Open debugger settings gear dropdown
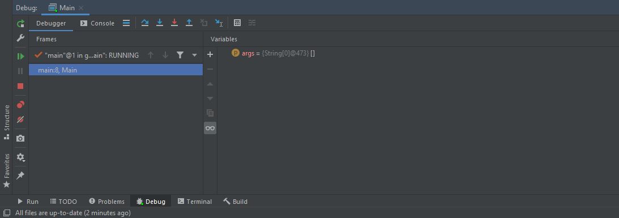 pos(20,157)
